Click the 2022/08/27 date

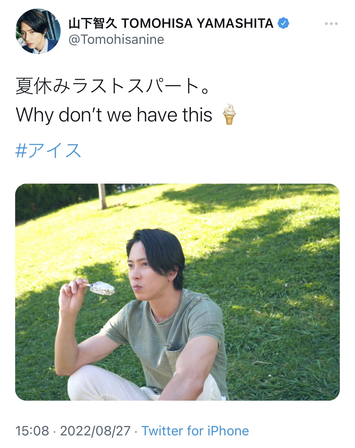click(95, 431)
